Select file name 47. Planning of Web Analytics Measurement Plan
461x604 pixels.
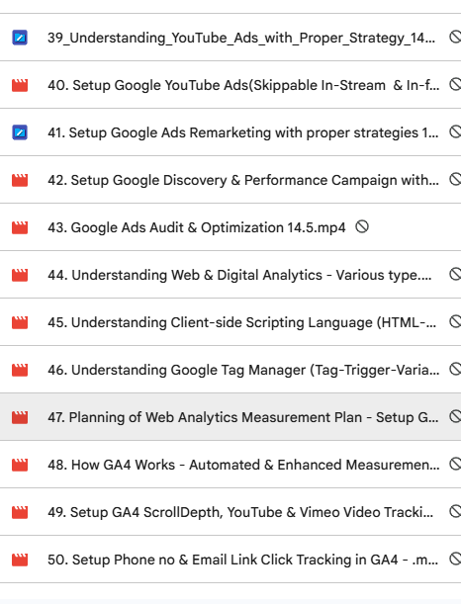242,417
